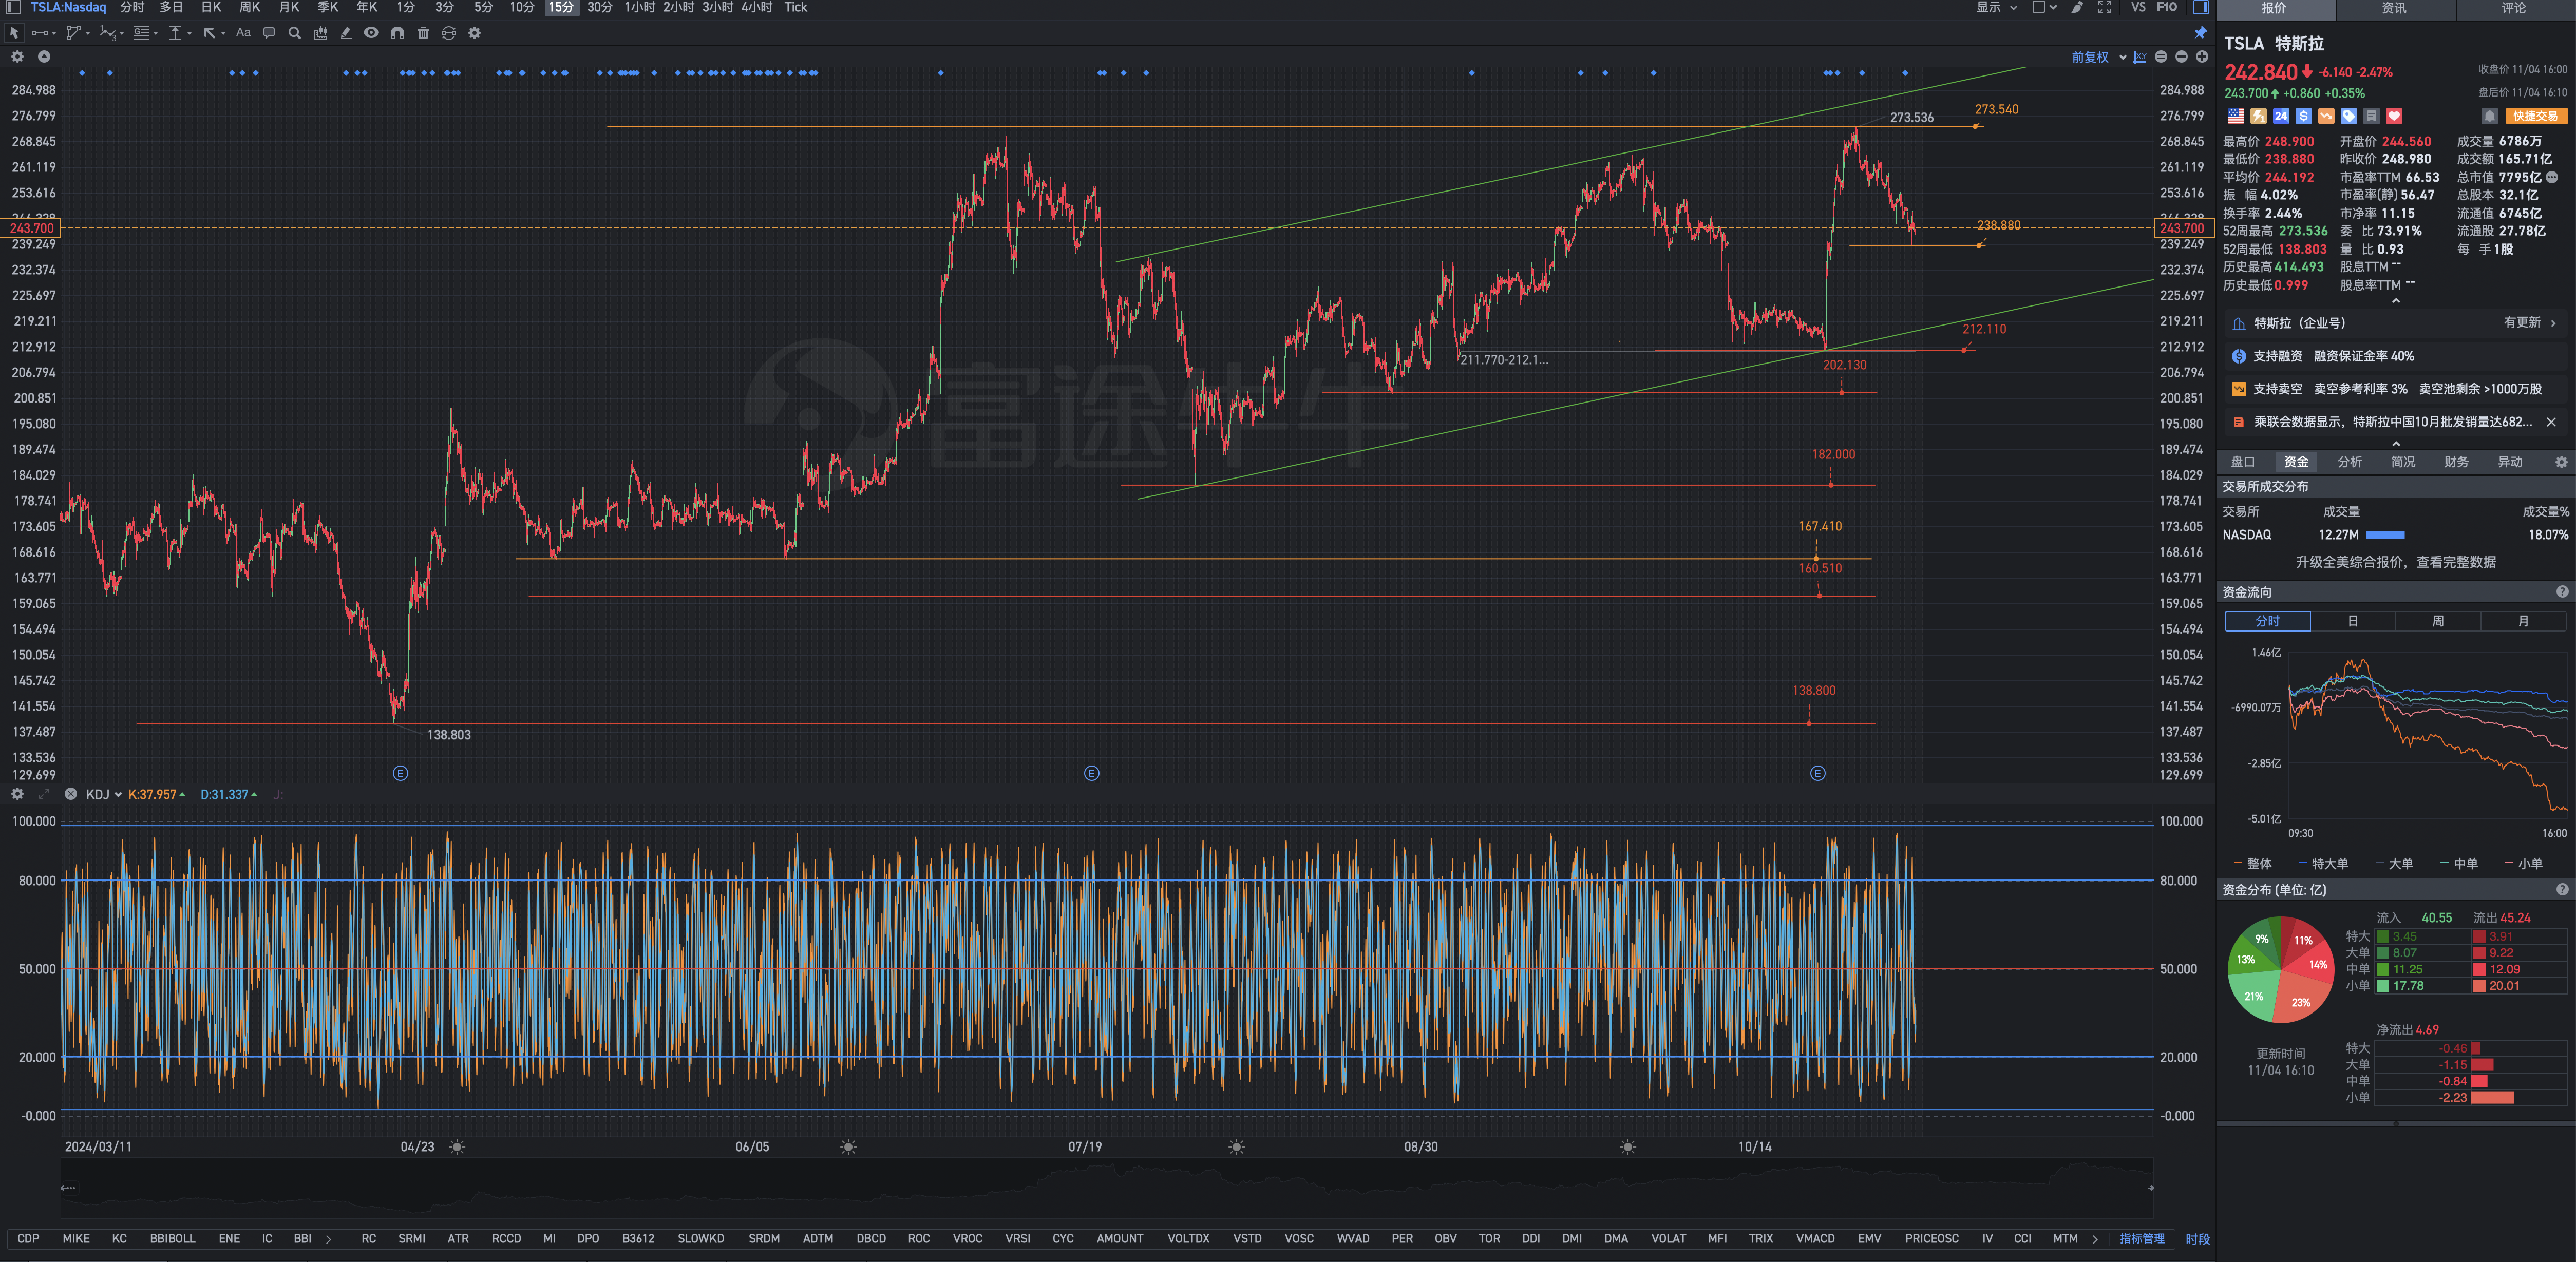Viewport: 2576px width, 1262px height.
Task: Remove the KDJ indicator
Action: click(x=71, y=794)
